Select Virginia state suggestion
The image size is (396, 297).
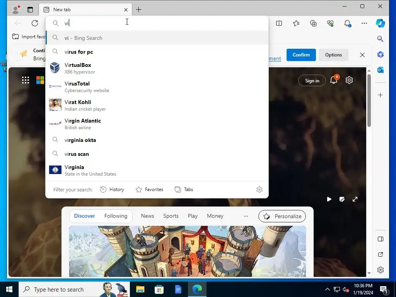point(157,170)
